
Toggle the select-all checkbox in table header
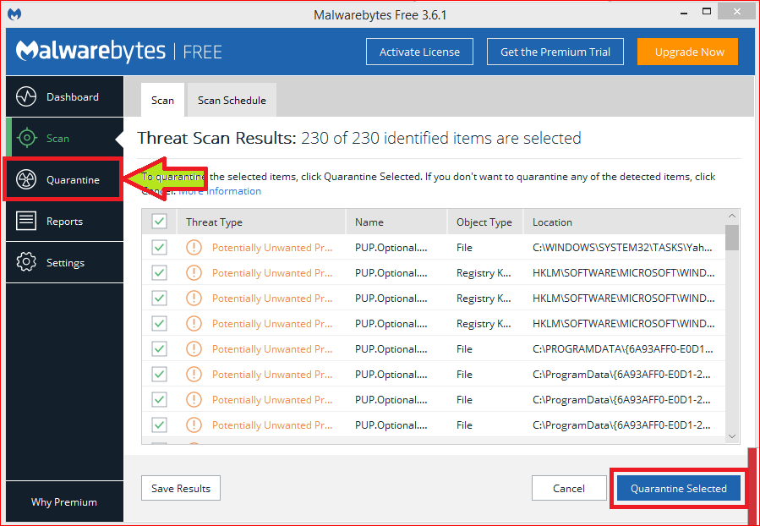(159, 222)
